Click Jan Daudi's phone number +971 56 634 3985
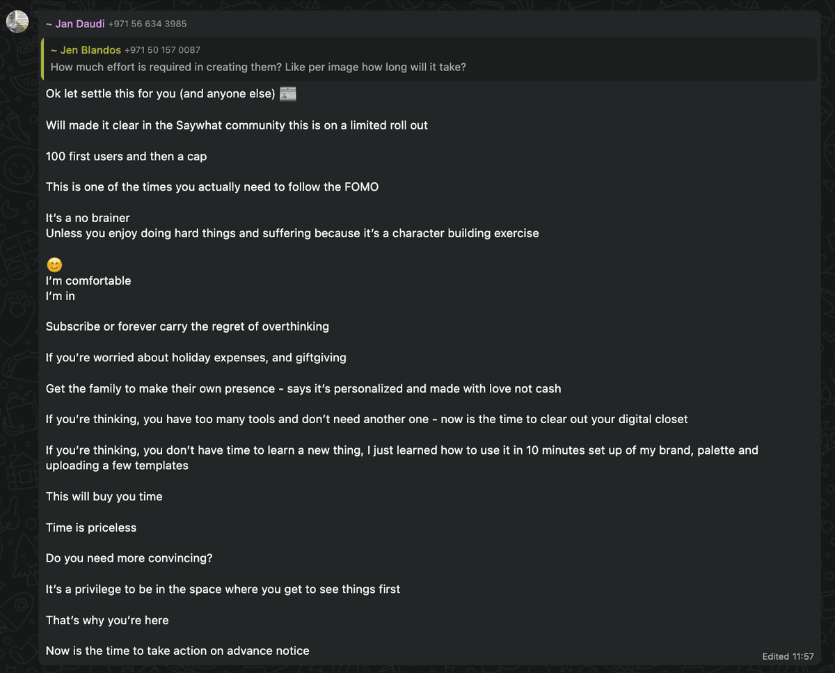 148,24
